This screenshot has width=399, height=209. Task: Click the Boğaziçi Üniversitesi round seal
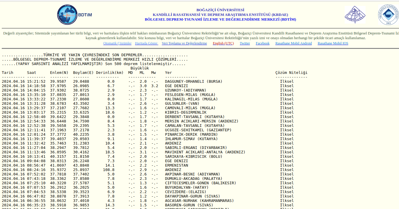click(x=388, y=15)
